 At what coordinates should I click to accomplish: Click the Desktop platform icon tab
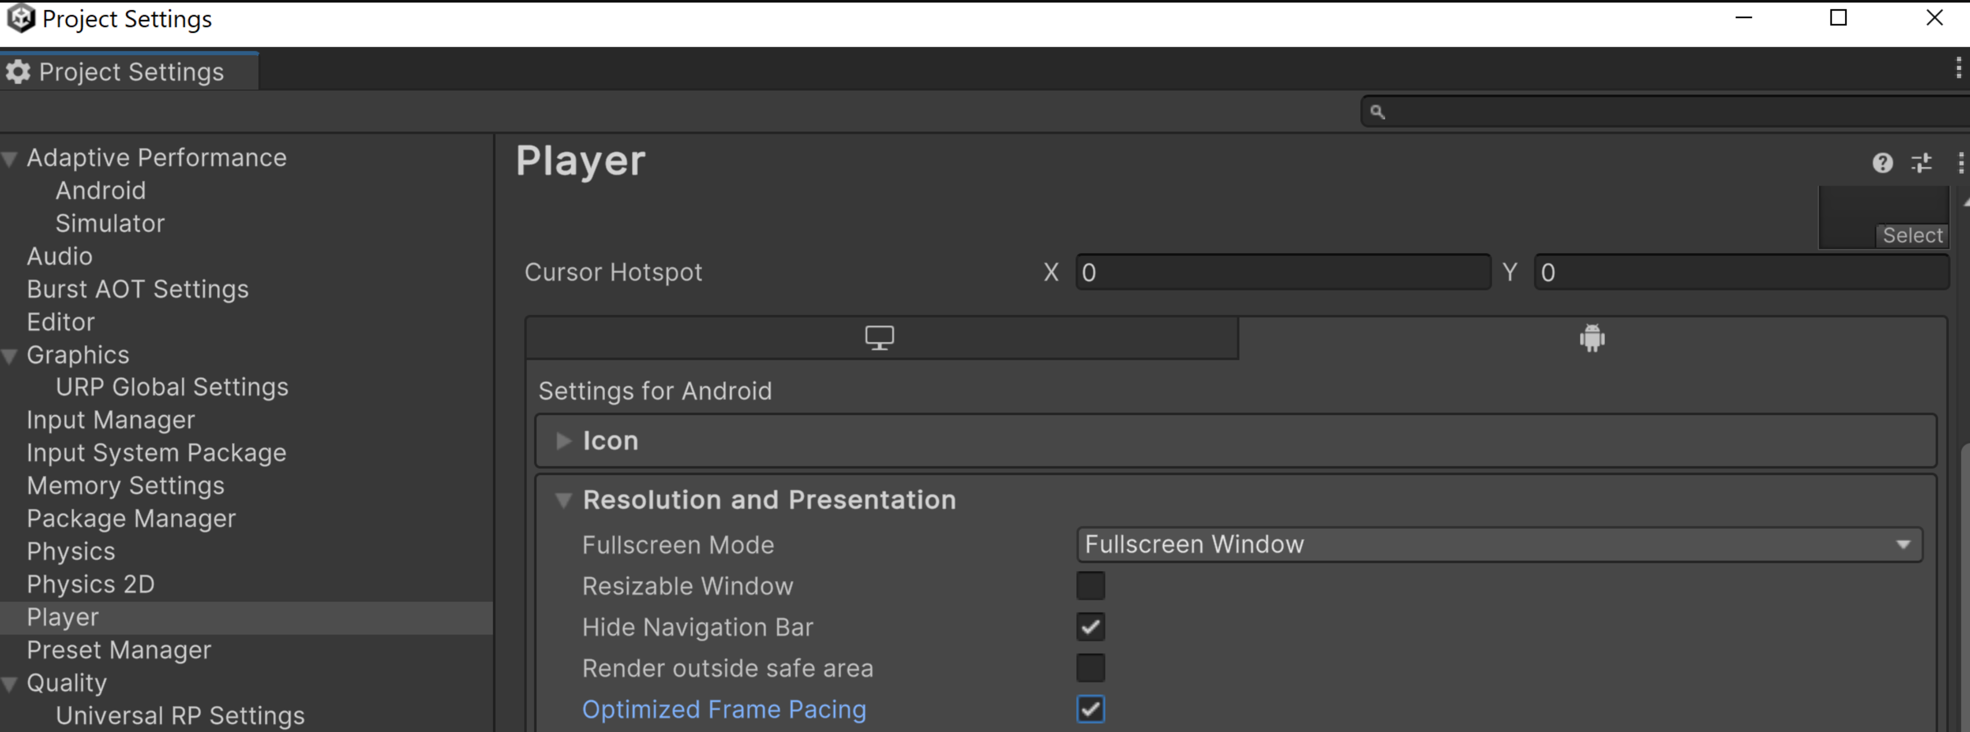click(x=879, y=337)
